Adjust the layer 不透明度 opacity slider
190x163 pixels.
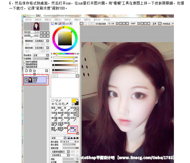(x=41, y=59)
